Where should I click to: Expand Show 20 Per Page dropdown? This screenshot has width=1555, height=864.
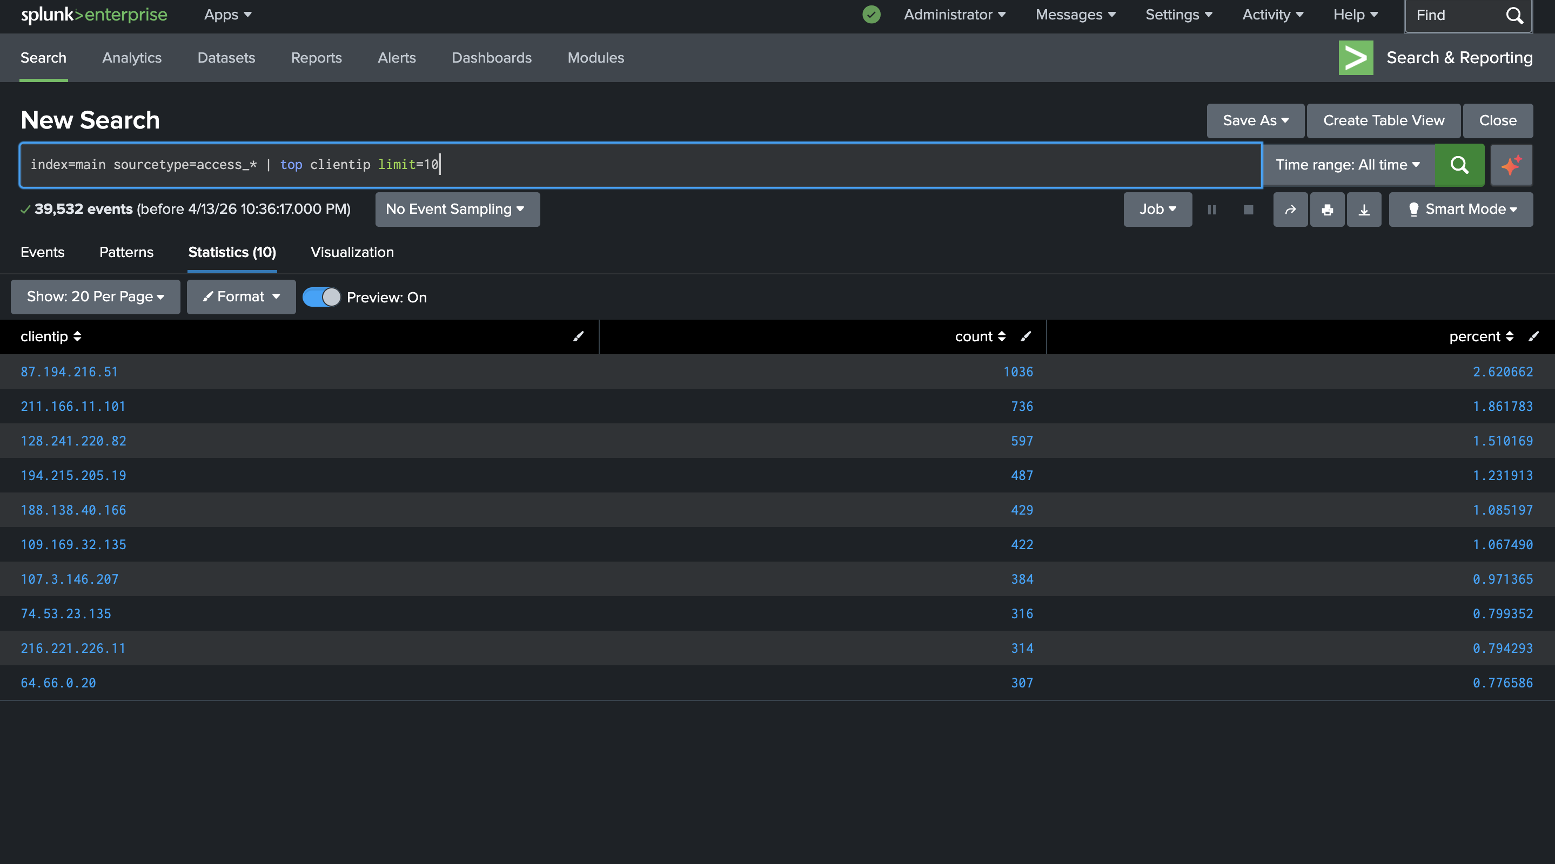tap(96, 297)
